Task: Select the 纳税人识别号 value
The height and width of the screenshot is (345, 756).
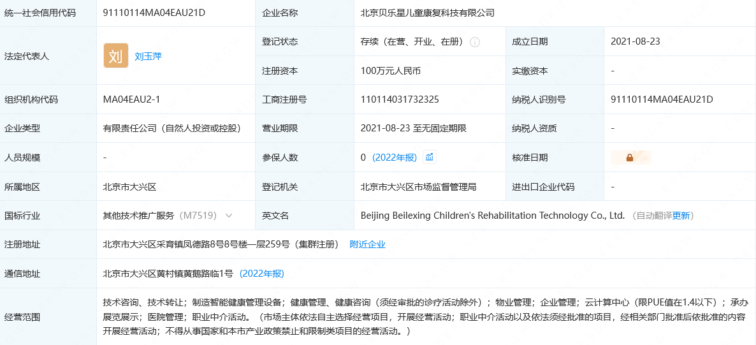Action: 662,99
